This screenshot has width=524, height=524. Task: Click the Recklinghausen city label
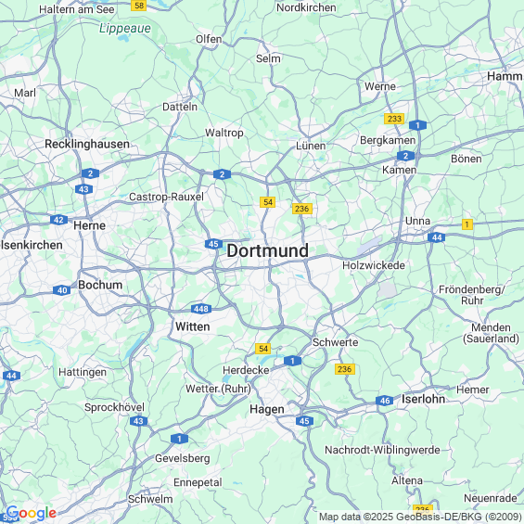click(x=87, y=144)
